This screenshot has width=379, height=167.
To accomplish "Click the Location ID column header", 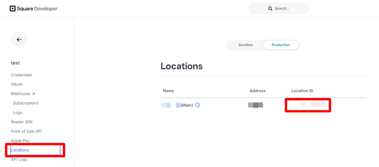I will [302, 91].
